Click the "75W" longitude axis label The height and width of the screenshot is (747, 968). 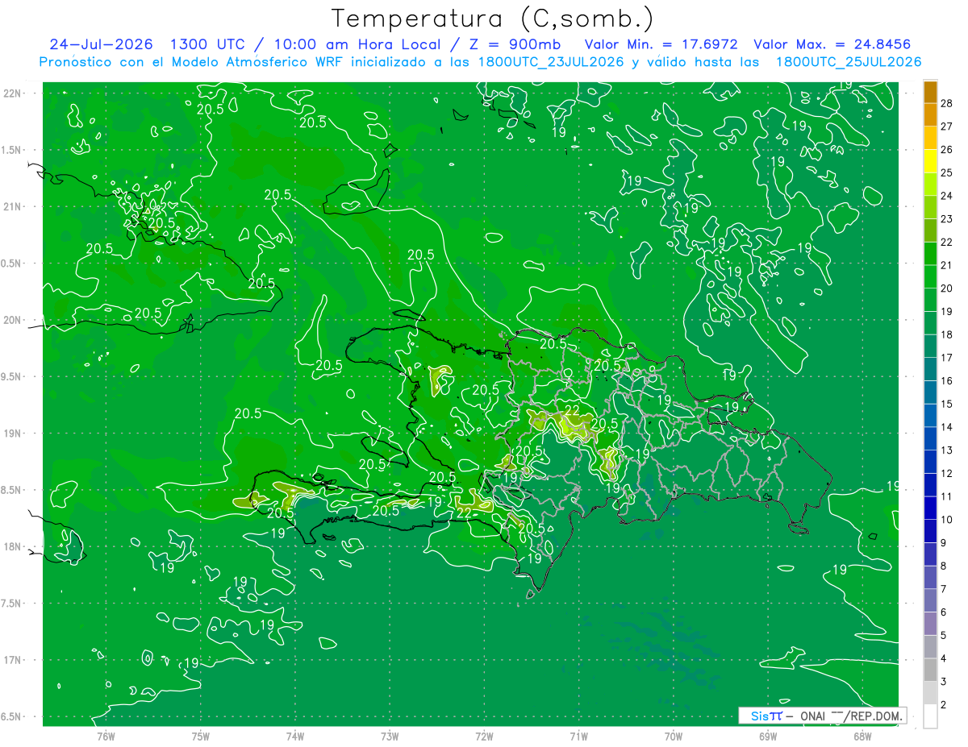[x=201, y=737]
